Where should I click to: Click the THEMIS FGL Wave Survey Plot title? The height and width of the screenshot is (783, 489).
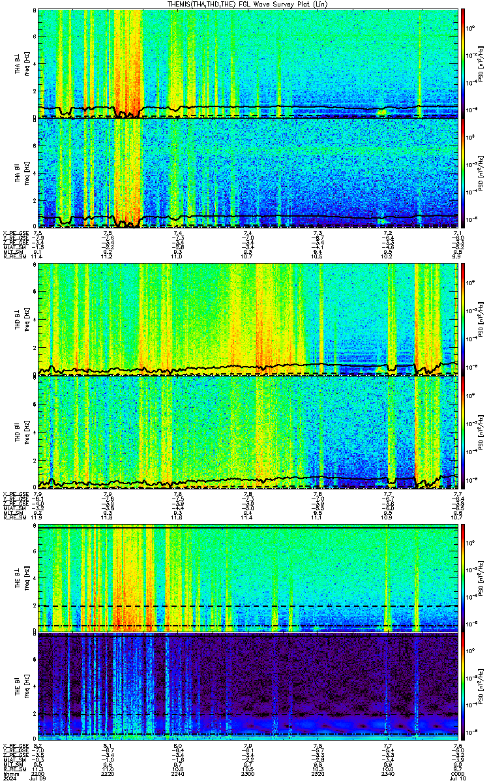(248, 4)
